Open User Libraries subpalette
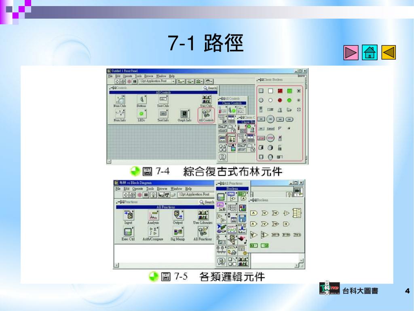This screenshot has width=414, height=311. (203, 217)
